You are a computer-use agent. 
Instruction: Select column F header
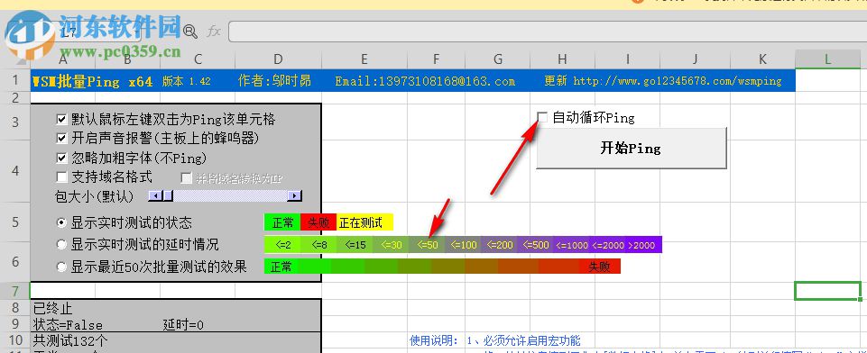[x=437, y=59]
